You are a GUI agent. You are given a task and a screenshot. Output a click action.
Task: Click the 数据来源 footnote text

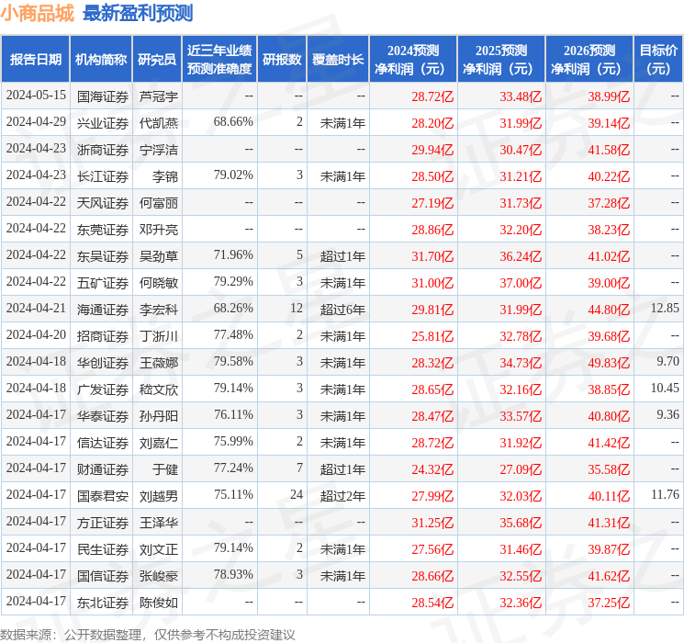(148, 634)
